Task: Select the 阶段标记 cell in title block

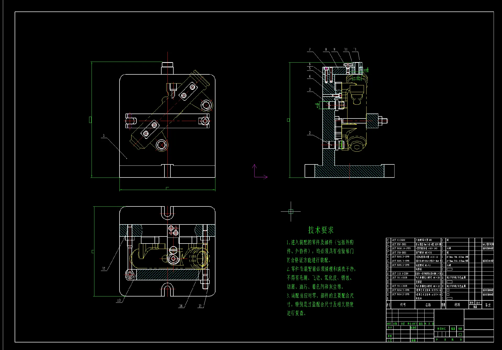Action: pos(442,329)
